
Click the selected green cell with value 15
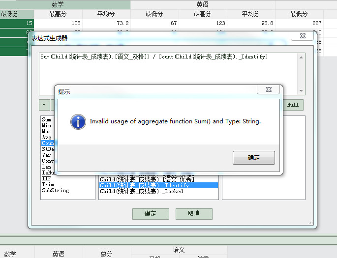(17, 23)
